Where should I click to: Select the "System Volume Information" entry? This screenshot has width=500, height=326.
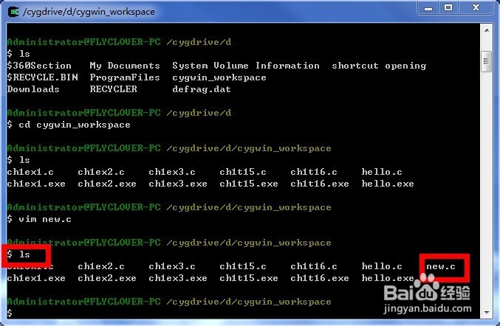coord(246,66)
